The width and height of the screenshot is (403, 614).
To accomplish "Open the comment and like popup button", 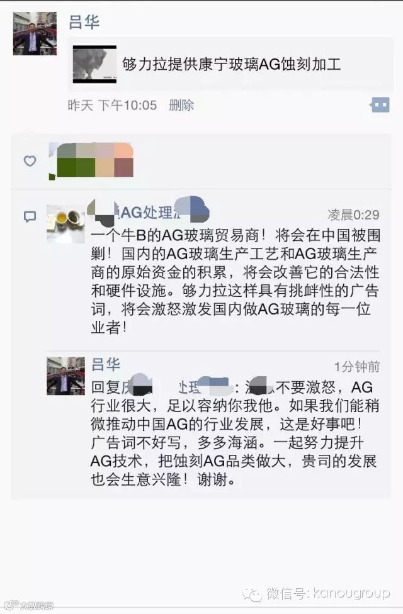I will click(x=380, y=105).
